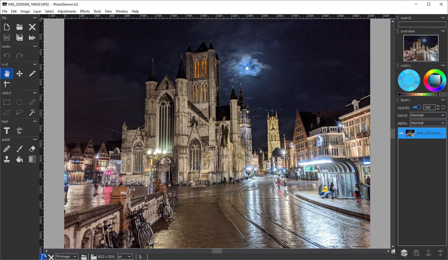Select the Clone stamp tool
Screen dimensions: 448x260
[7, 159]
